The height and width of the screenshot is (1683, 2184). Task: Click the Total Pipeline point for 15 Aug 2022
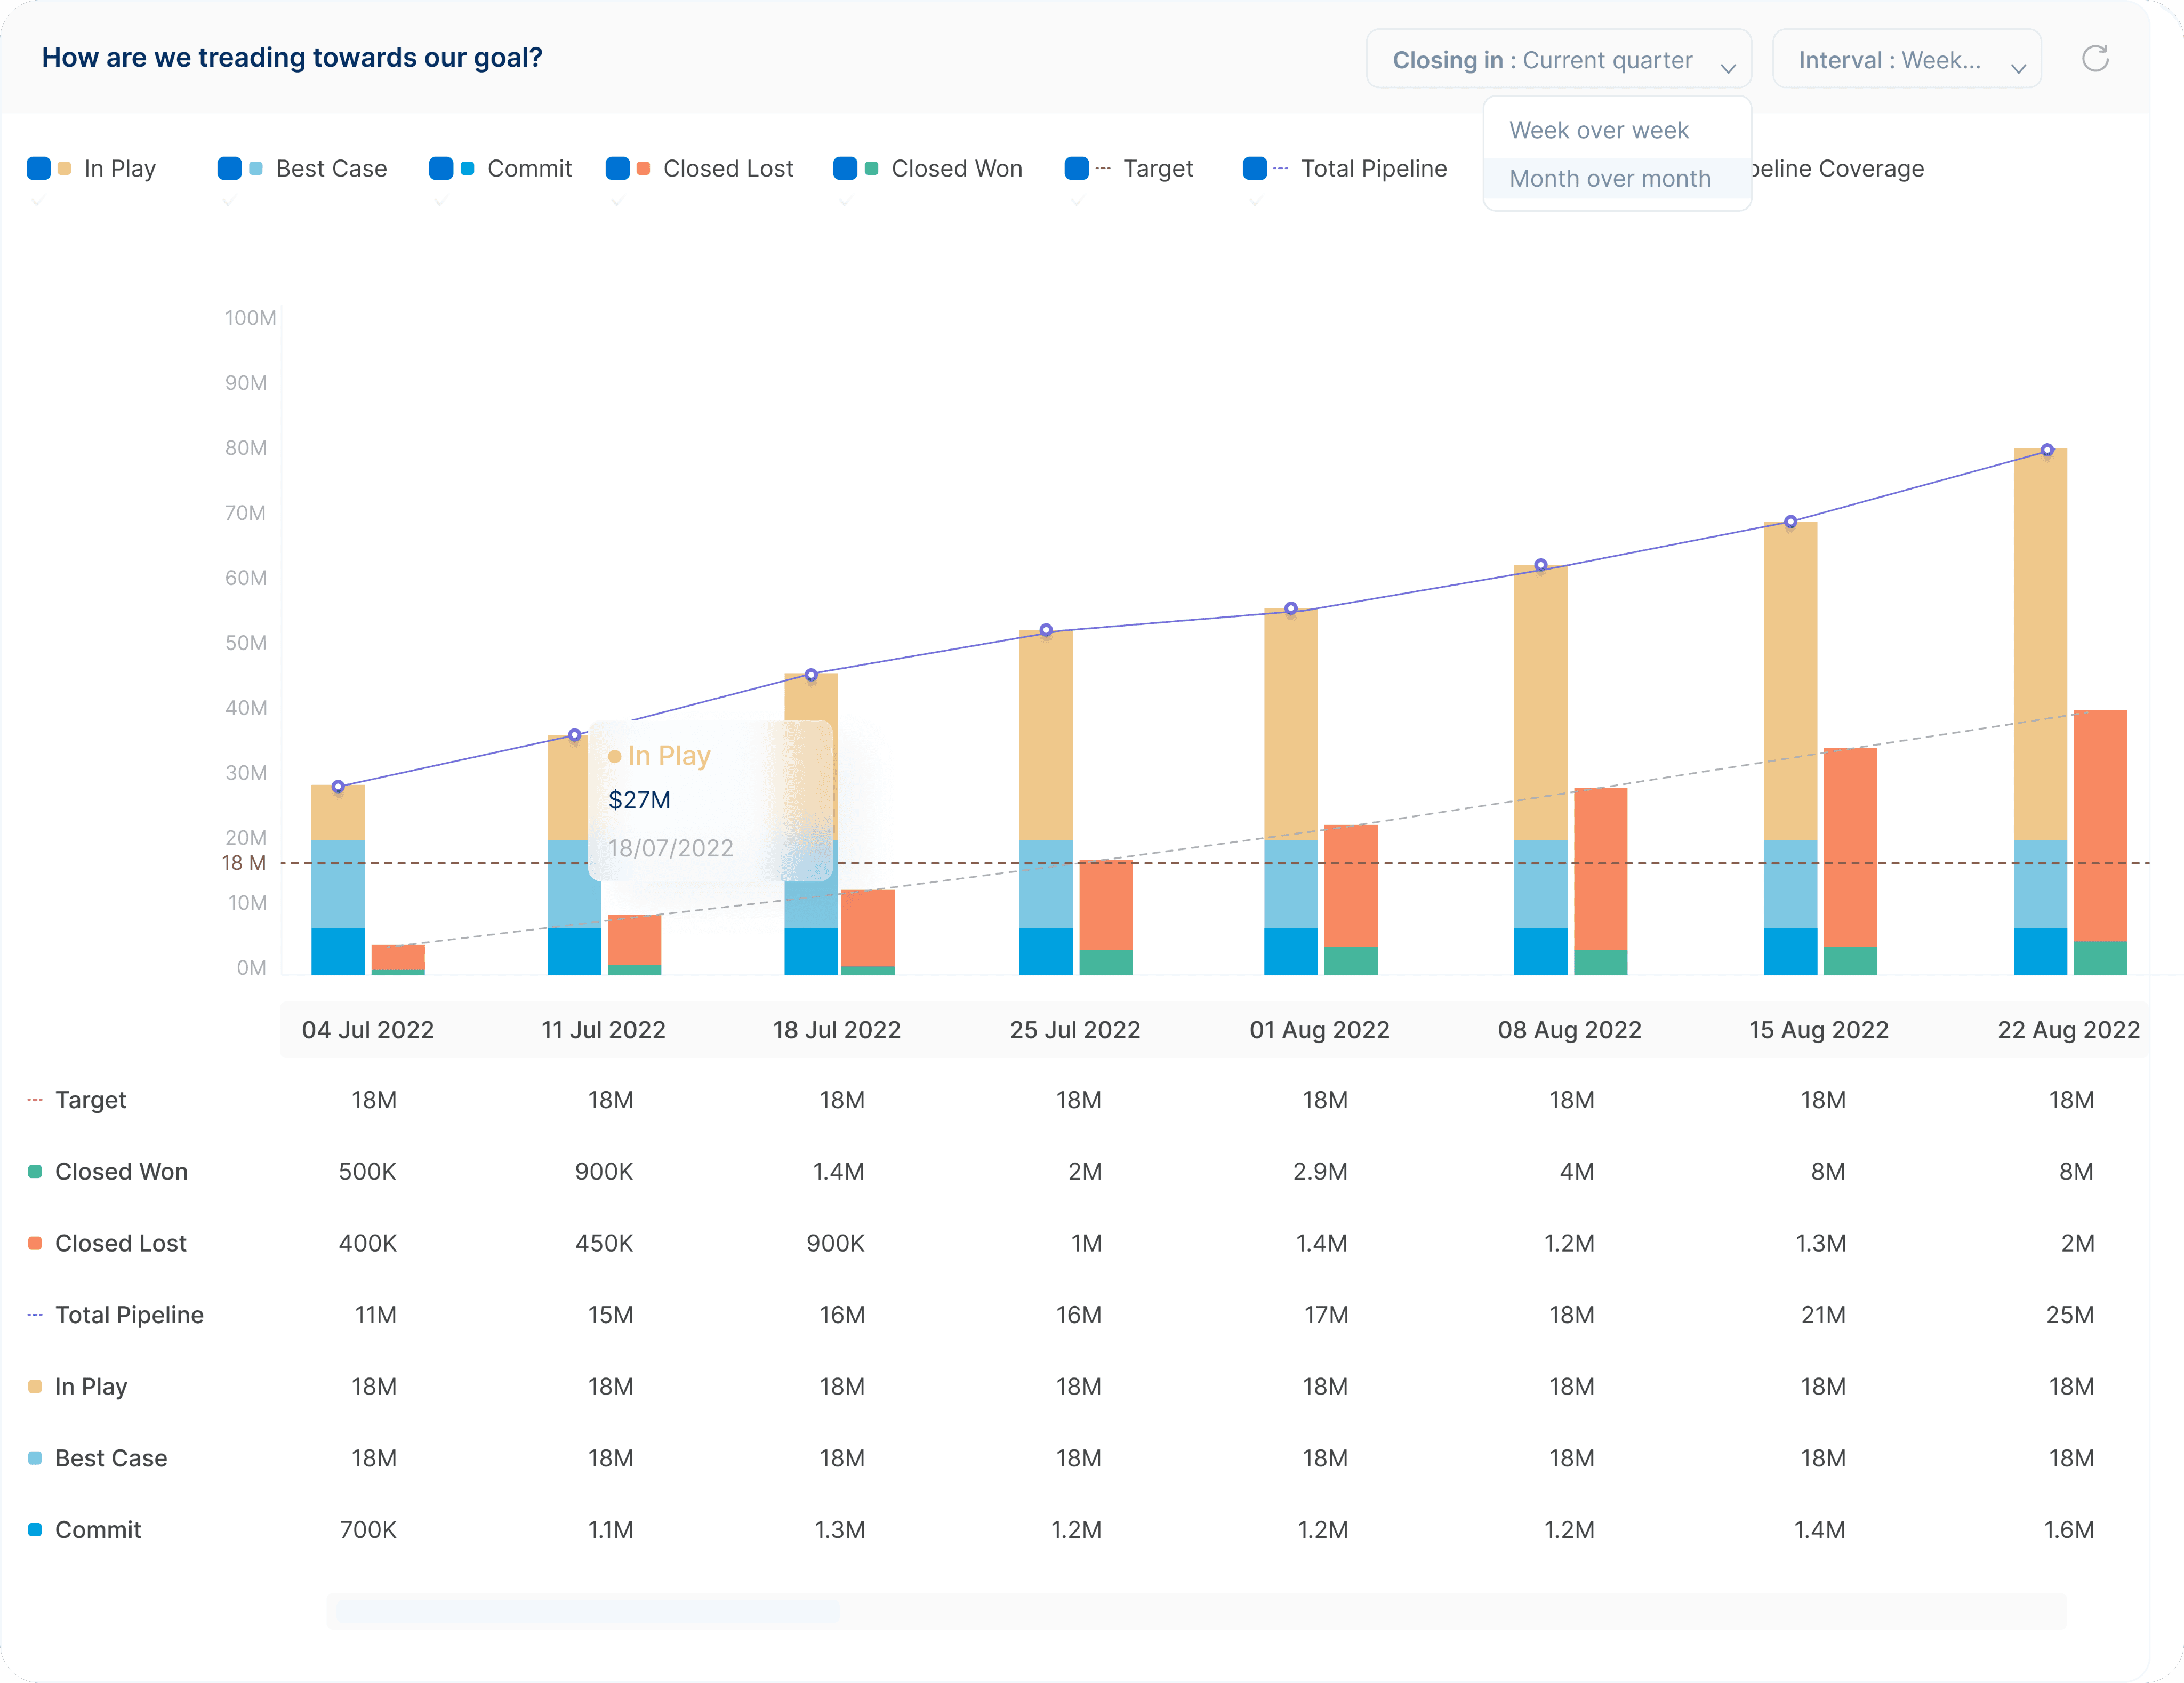[x=1791, y=521]
